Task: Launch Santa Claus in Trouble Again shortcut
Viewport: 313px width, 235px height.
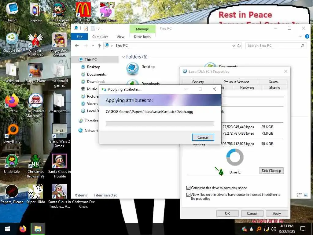Action: click(x=60, y=196)
